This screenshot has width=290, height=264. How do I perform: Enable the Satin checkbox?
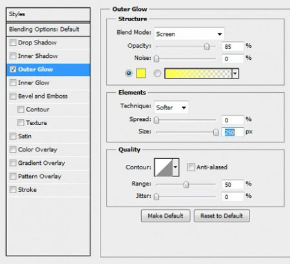pos(13,136)
